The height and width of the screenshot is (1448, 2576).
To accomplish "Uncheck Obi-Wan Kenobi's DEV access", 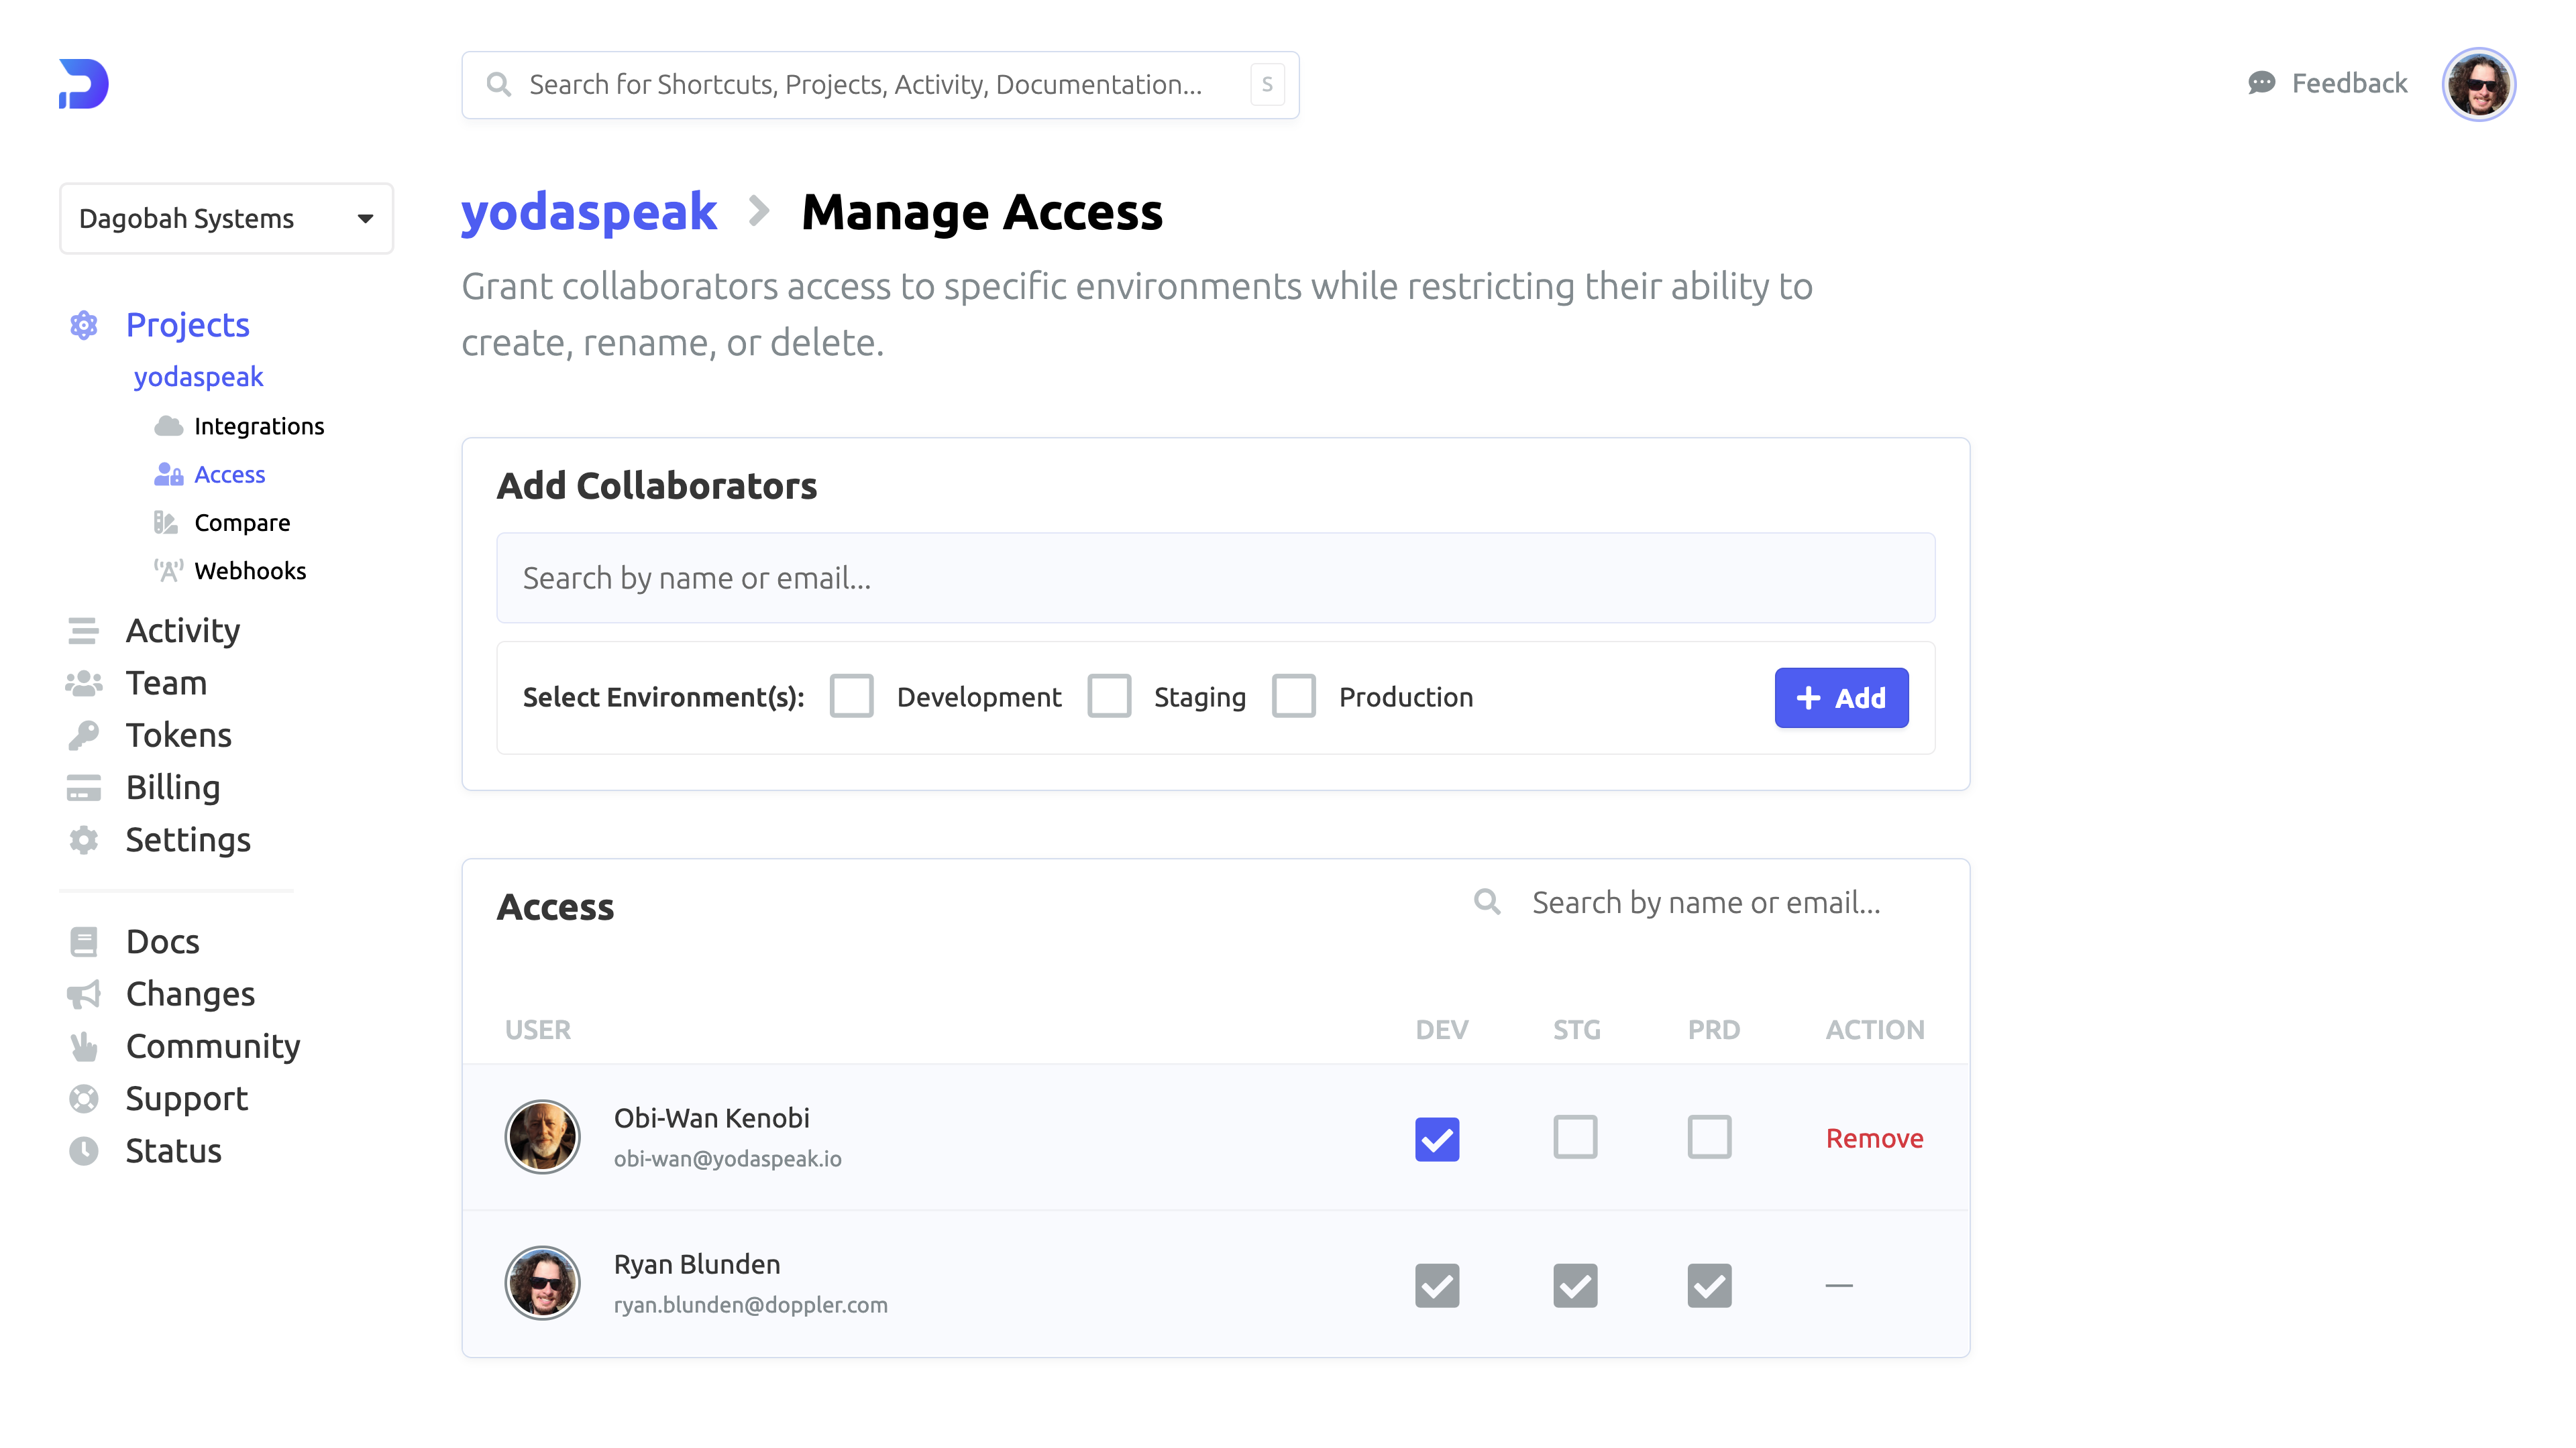I will (1436, 1138).
